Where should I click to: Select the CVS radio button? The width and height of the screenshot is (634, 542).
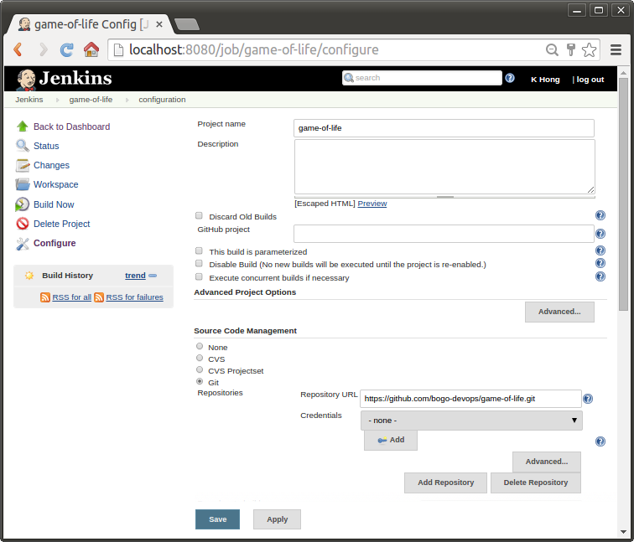point(200,358)
